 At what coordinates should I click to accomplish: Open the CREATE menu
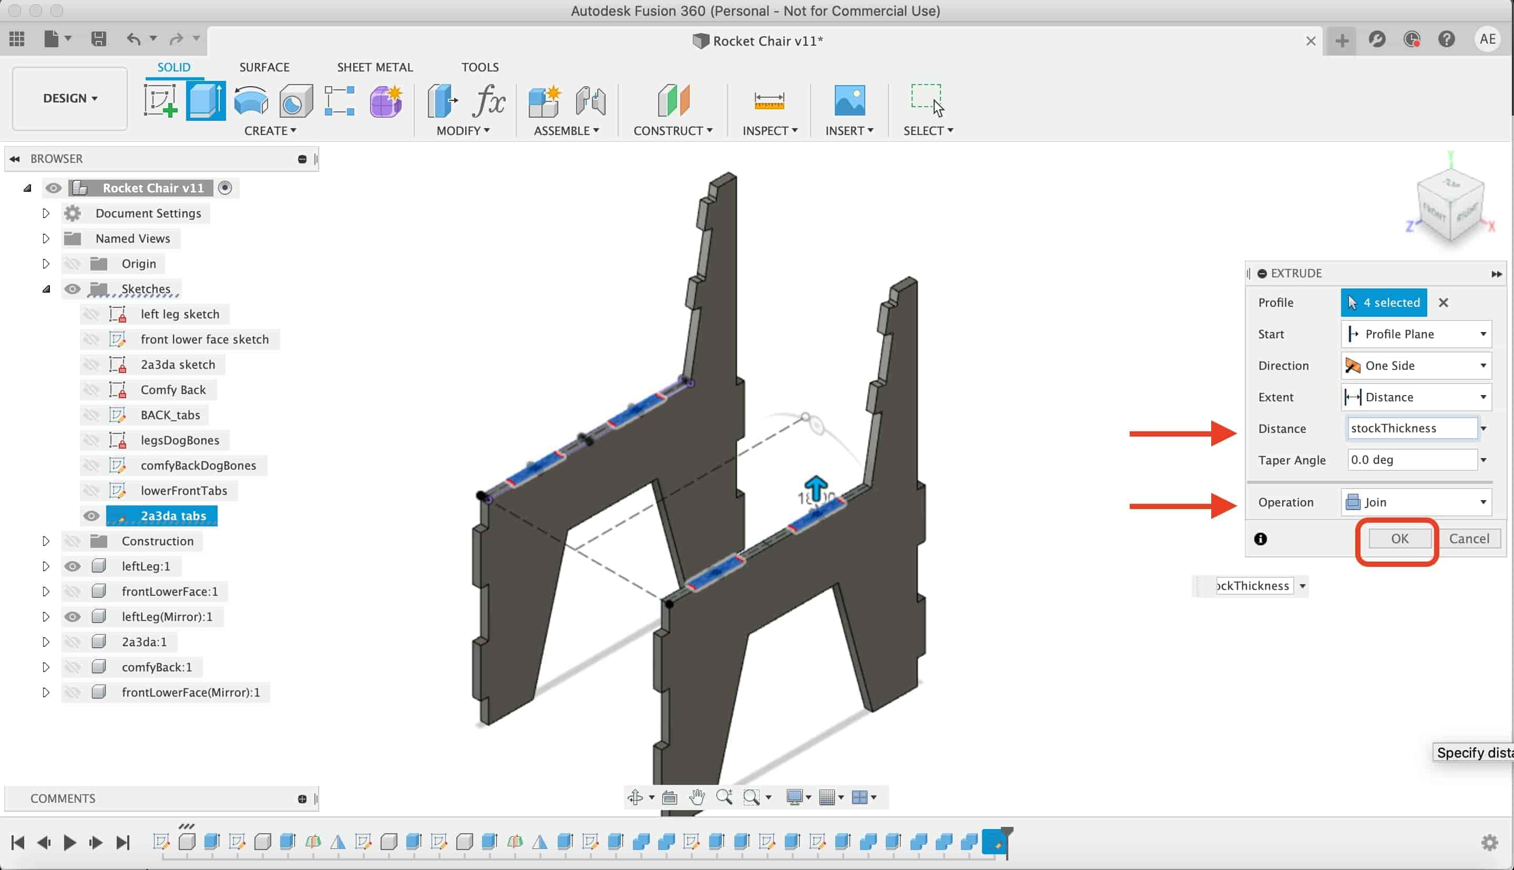coord(270,131)
